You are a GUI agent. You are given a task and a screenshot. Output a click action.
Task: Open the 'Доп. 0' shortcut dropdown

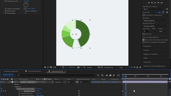coord(154,9)
